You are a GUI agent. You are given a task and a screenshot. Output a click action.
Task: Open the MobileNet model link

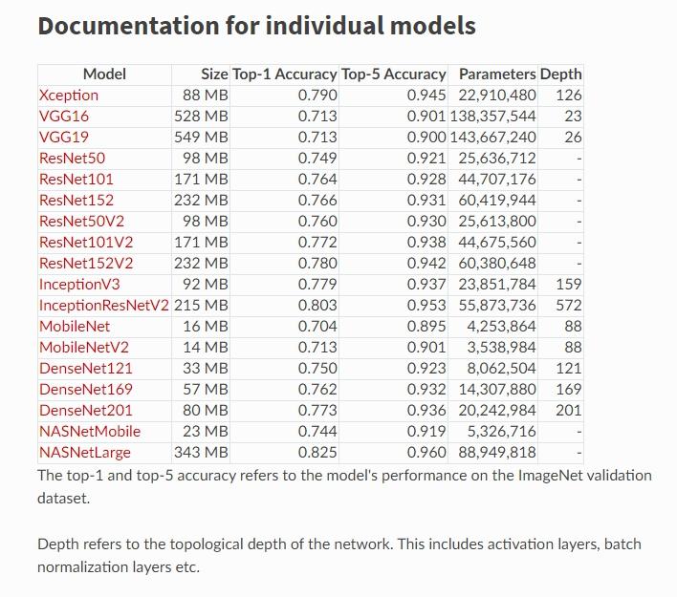click(x=75, y=327)
